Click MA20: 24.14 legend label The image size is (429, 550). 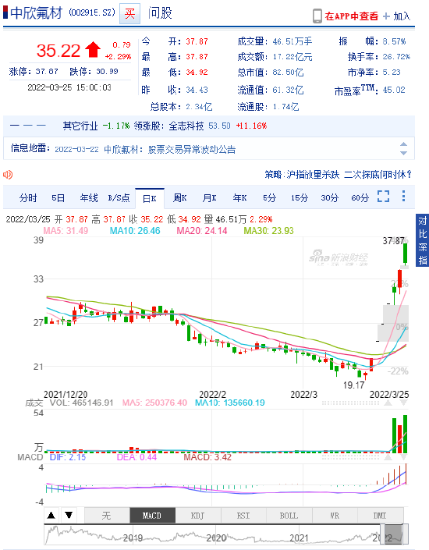(202, 230)
